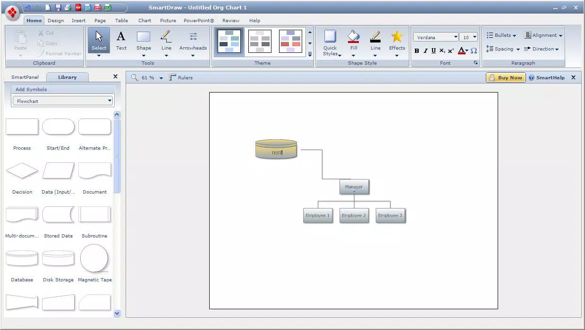Open the PowerPoint ribbon tab
The height and width of the screenshot is (330, 585).
(x=199, y=20)
